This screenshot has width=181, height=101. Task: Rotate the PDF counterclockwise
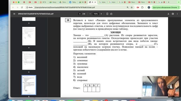pos(111,14)
